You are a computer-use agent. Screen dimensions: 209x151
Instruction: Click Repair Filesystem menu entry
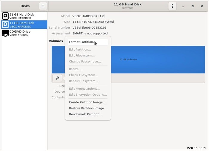pos(88,81)
